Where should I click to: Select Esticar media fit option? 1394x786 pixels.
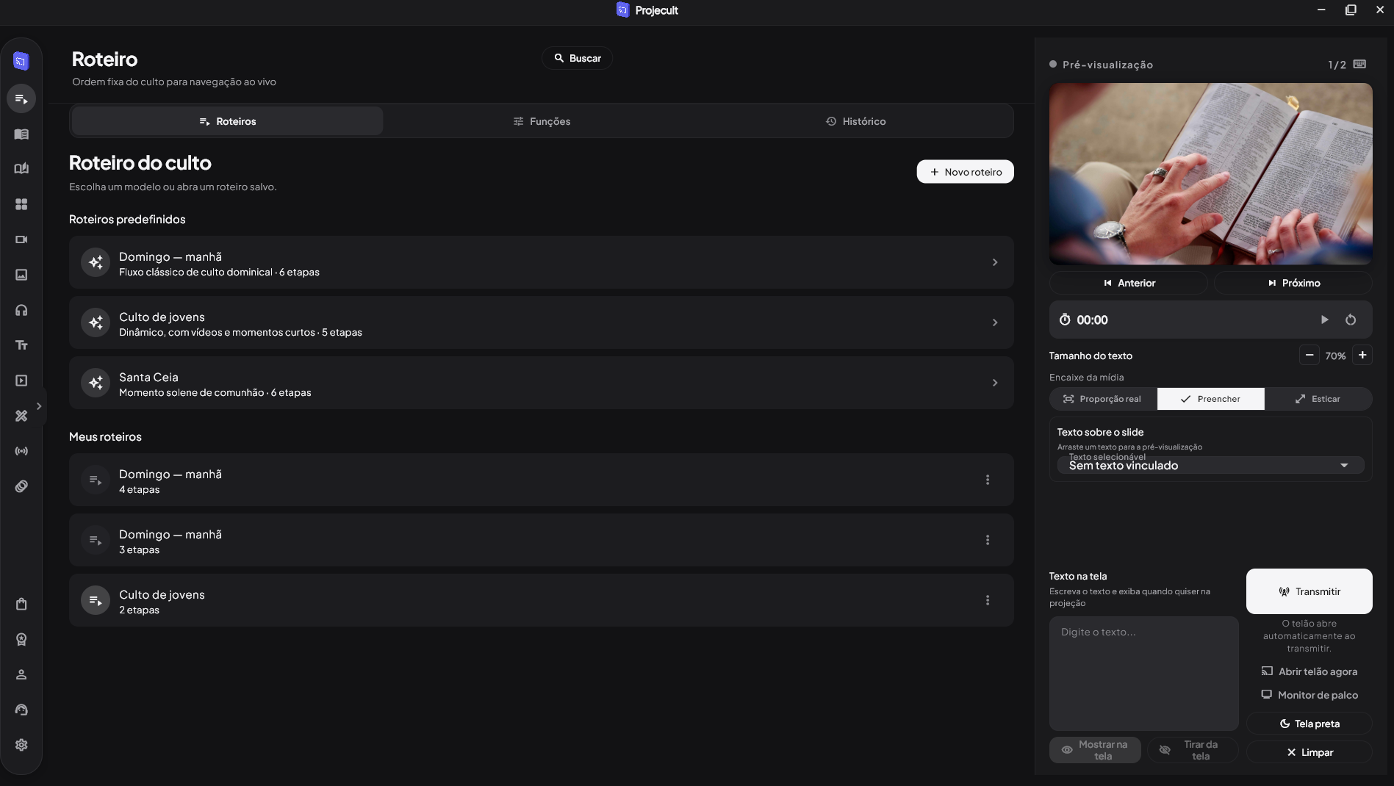click(x=1318, y=399)
